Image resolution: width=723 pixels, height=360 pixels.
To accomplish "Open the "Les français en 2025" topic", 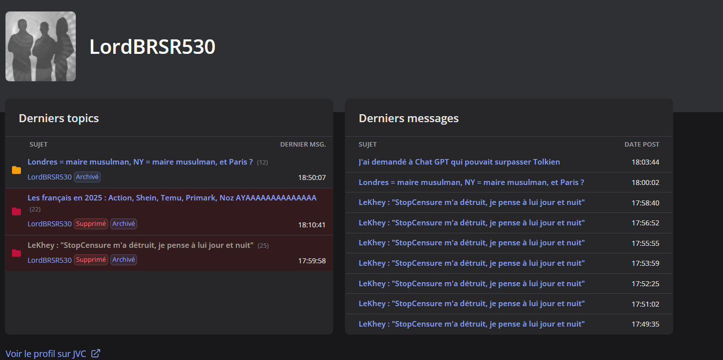I will click(x=172, y=198).
